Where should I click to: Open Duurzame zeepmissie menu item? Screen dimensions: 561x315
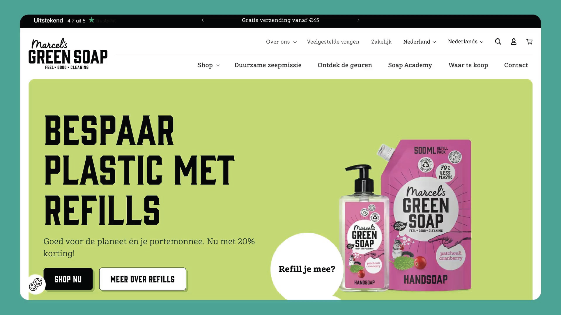point(268,65)
